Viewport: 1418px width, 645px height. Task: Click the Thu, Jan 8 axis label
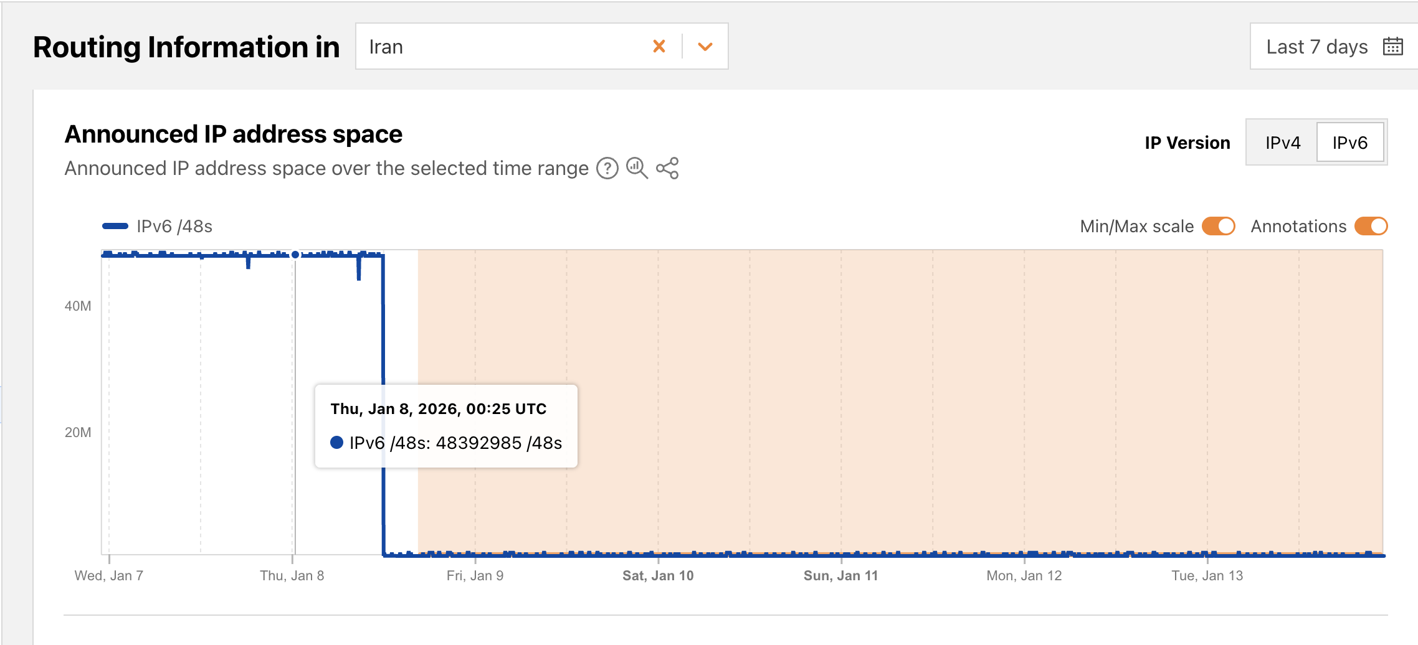point(292,575)
